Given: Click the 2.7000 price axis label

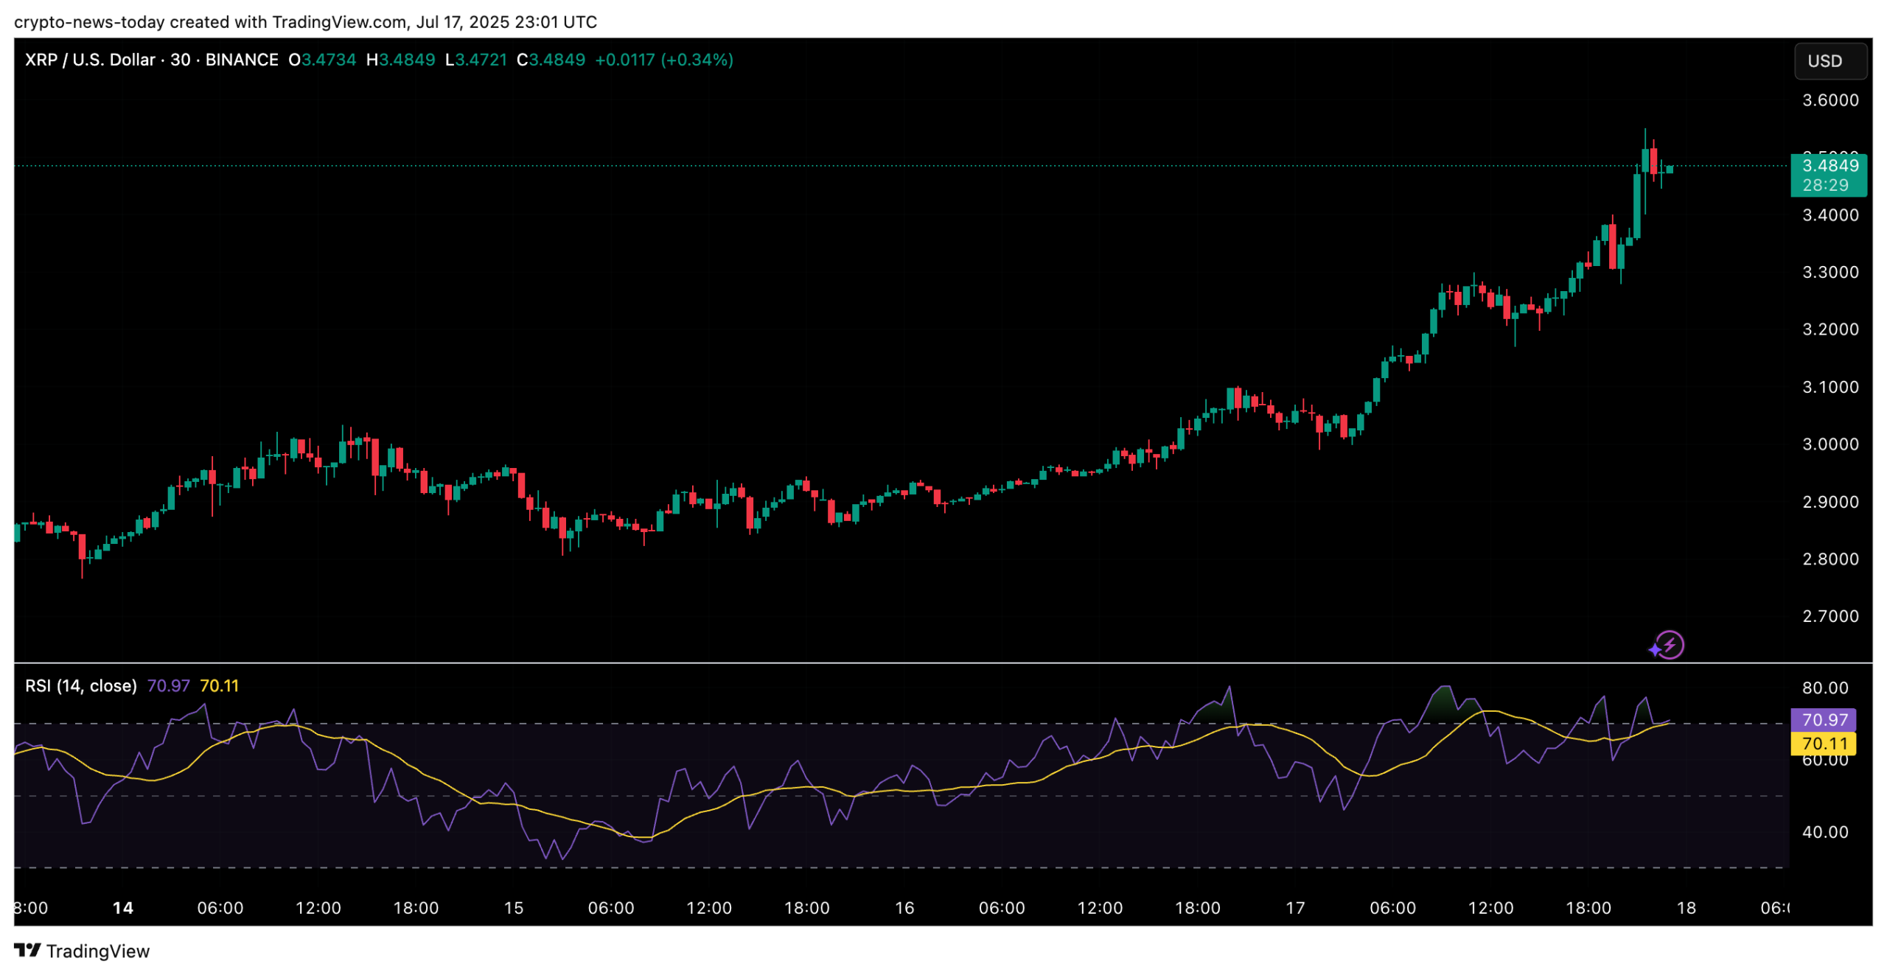Looking at the screenshot, I should pyautogui.click(x=1830, y=616).
